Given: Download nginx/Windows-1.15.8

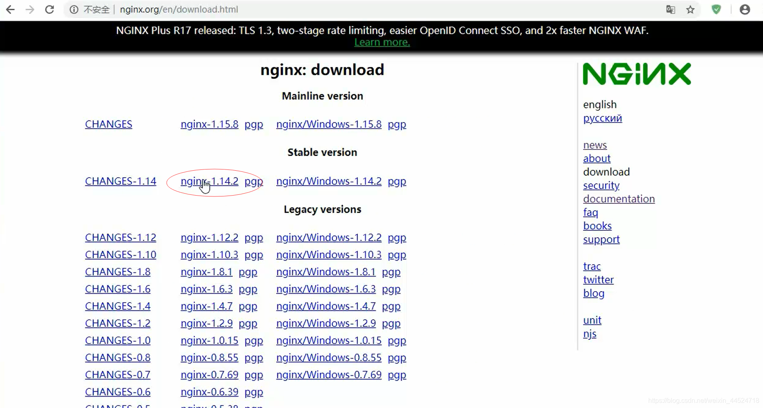Looking at the screenshot, I should [329, 124].
